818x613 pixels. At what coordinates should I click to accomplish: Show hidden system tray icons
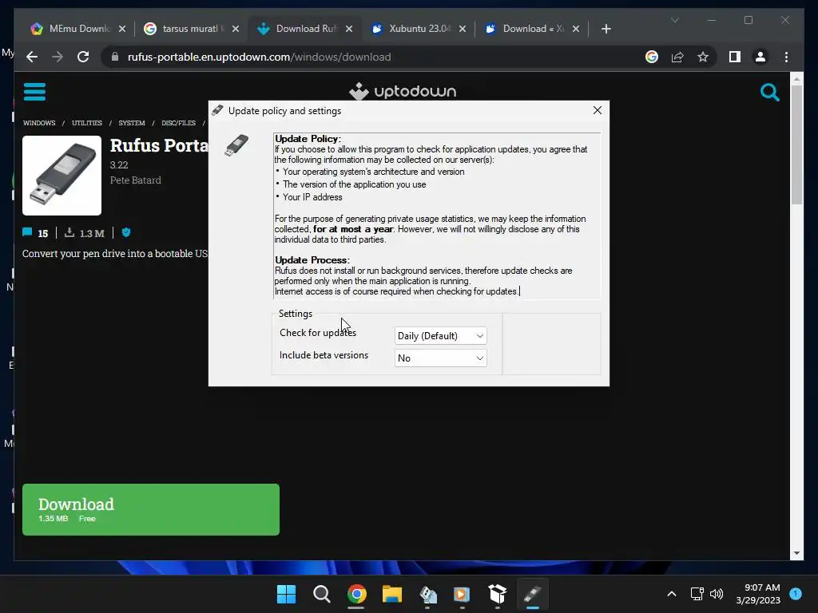pos(671,594)
